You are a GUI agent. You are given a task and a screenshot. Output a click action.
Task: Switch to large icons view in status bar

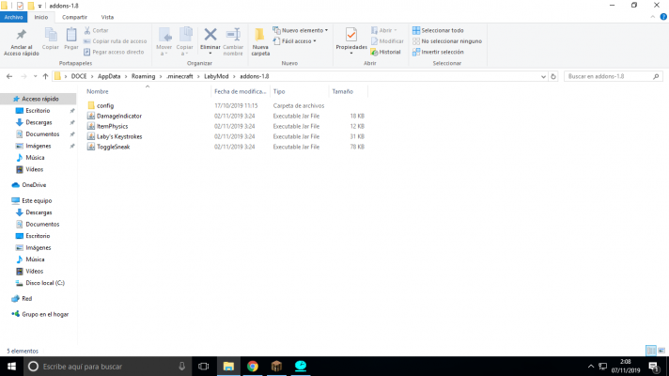[661, 350]
